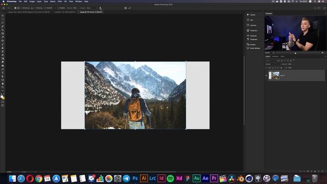This screenshot has height=184, width=327.
Task: Open the Character panel icon
Action: pos(248,36)
